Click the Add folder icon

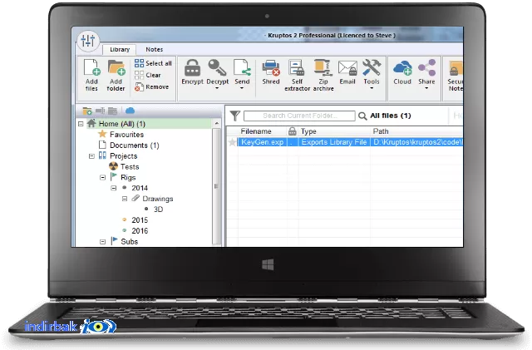point(116,67)
